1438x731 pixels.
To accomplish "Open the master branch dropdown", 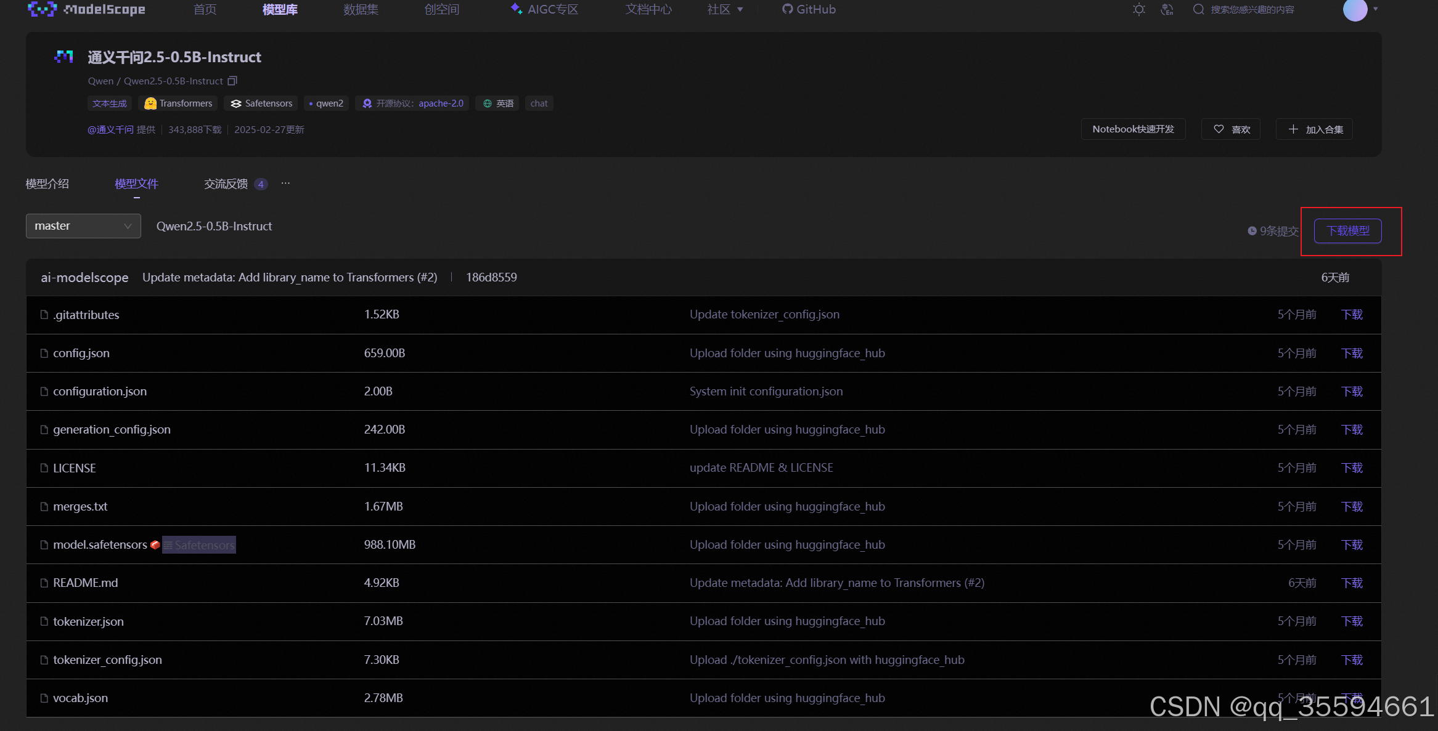I will click(x=83, y=226).
